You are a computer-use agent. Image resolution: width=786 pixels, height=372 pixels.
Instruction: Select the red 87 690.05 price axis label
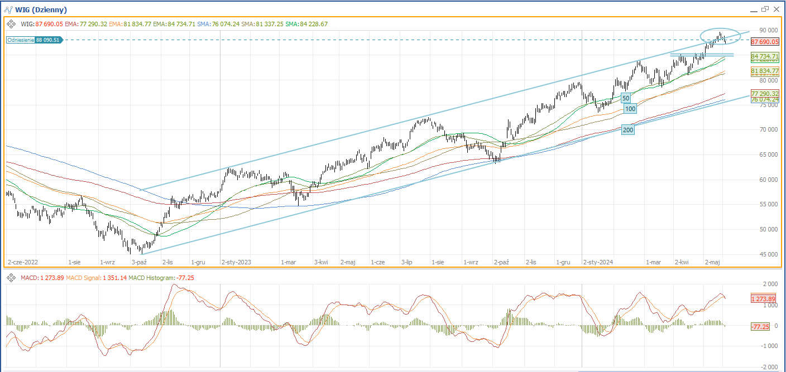coord(765,42)
